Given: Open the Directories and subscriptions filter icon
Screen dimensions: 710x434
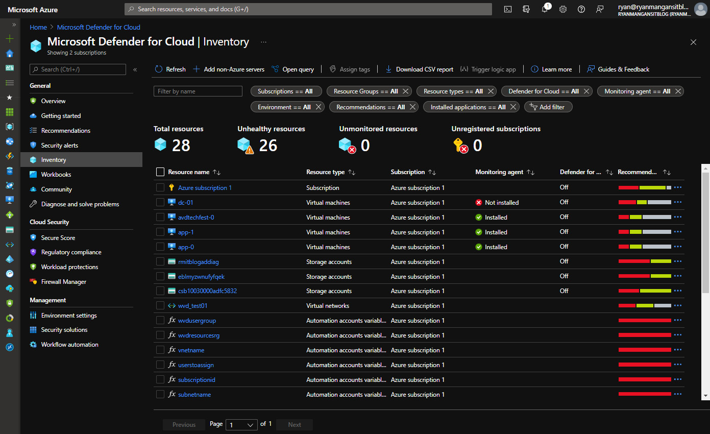Looking at the screenshot, I should coord(526,9).
